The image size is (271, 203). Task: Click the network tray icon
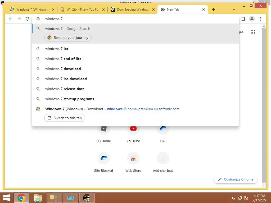point(240,198)
